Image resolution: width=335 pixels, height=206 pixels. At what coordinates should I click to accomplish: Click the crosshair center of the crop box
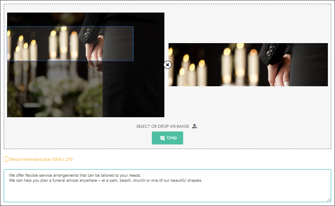(x=70, y=44)
